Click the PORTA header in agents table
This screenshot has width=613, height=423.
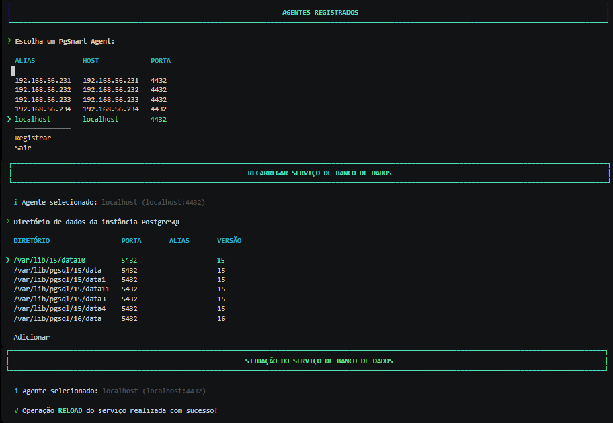click(161, 61)
